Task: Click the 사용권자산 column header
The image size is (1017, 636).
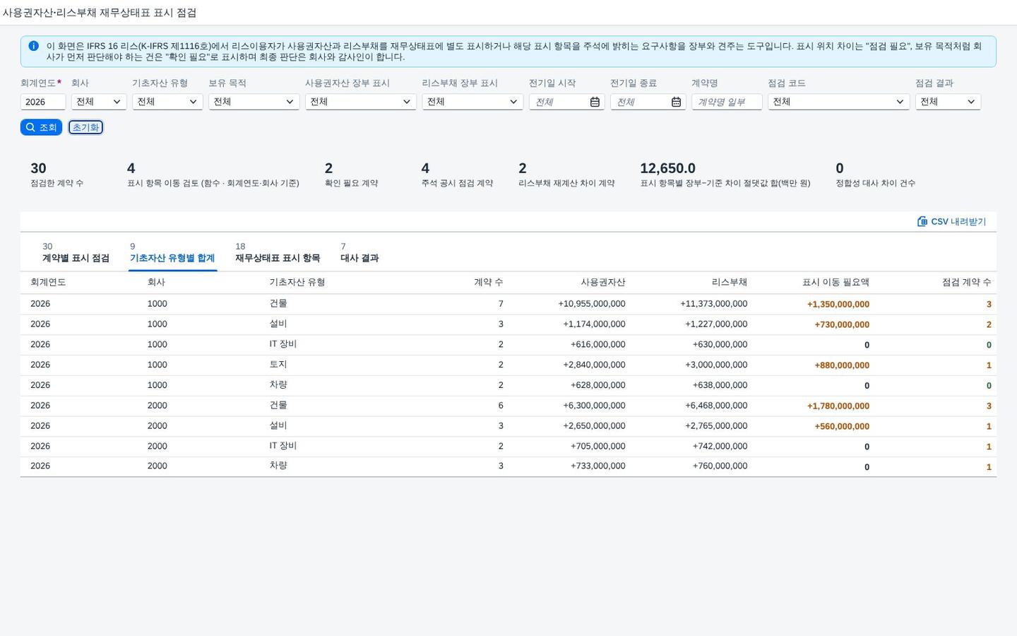Action: coord(603,283)
